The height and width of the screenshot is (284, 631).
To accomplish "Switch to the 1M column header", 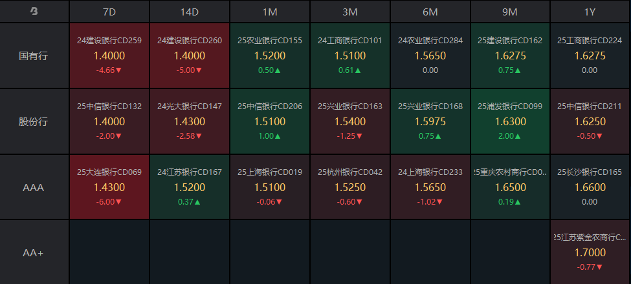I will click(x=270, y=12).
